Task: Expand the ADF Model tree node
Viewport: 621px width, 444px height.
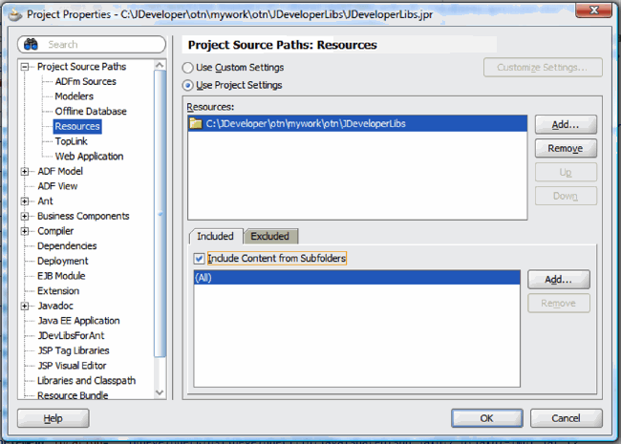Action: 25,172
